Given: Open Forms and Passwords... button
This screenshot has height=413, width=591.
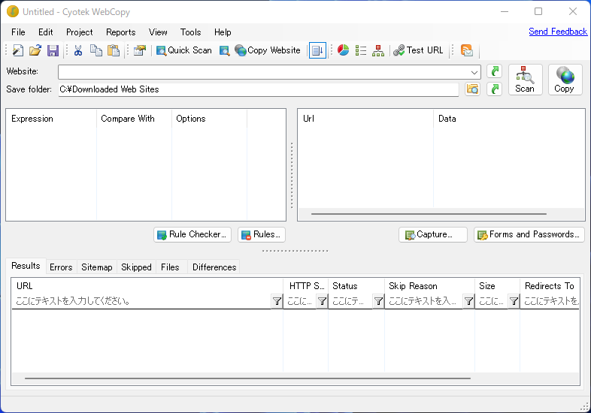Looking at the screenshot, I should click(529, 234).
